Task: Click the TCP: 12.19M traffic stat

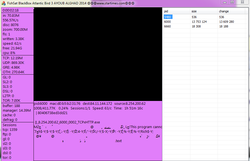Action: (x=13, y=58)
